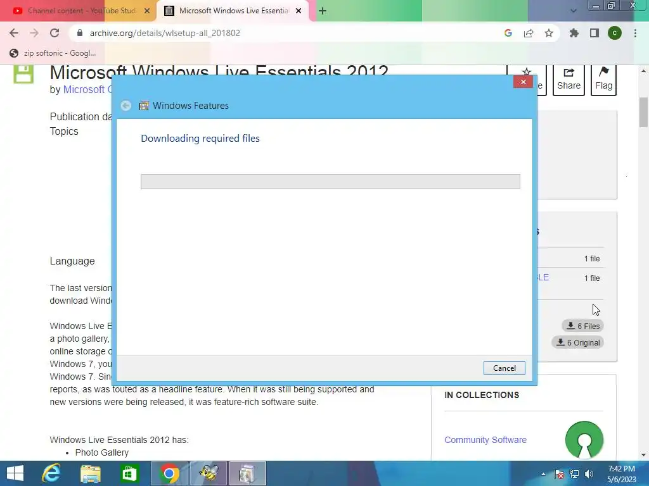
Task: Switch to Chrome in the taskbar
Action: click(169, 473)
